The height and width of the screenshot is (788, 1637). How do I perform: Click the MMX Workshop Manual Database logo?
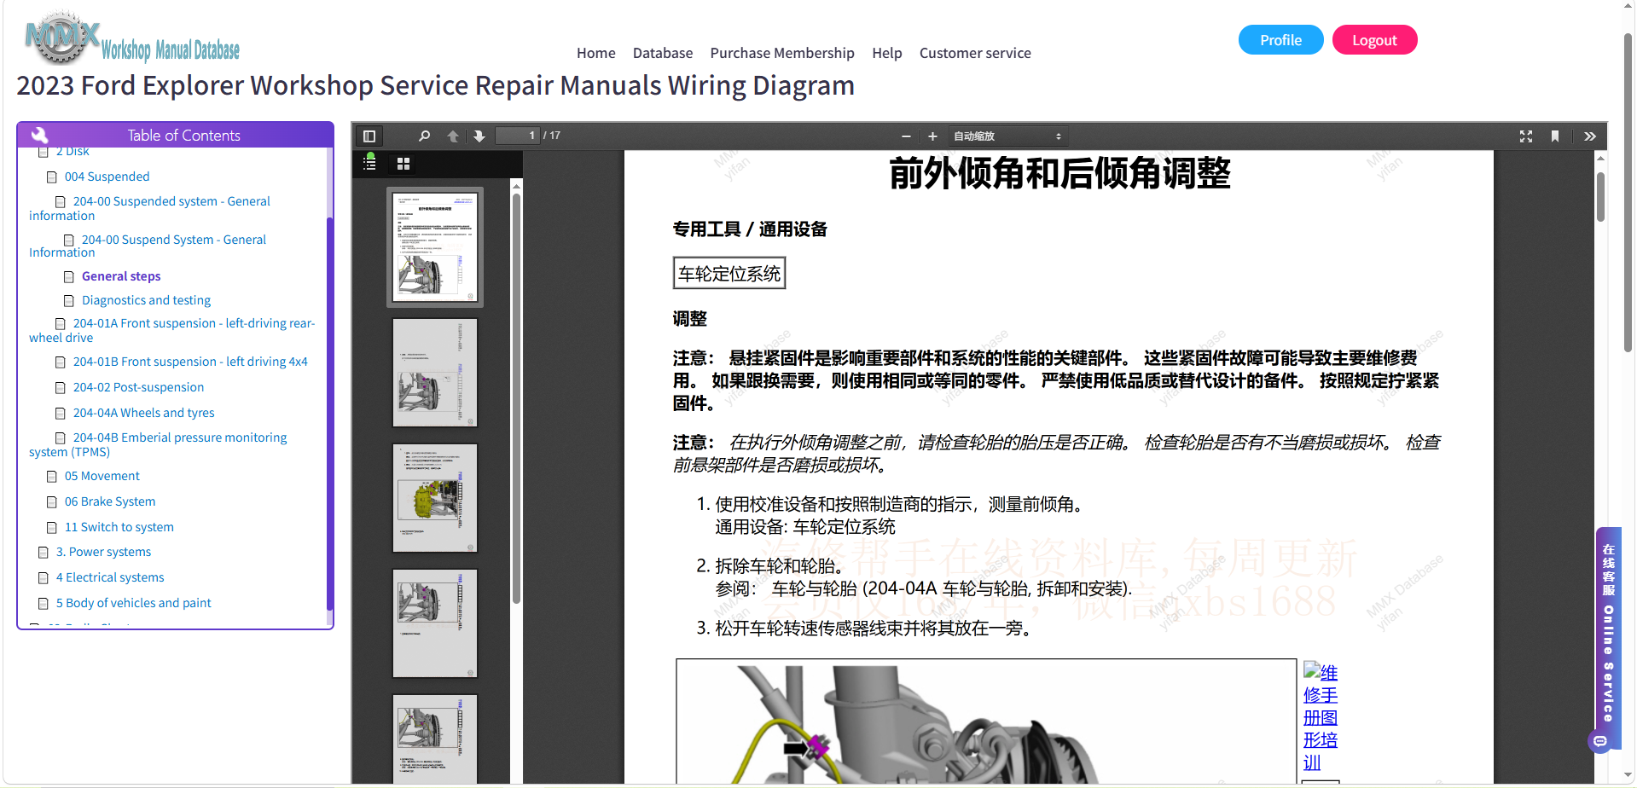tap(132, 38)
